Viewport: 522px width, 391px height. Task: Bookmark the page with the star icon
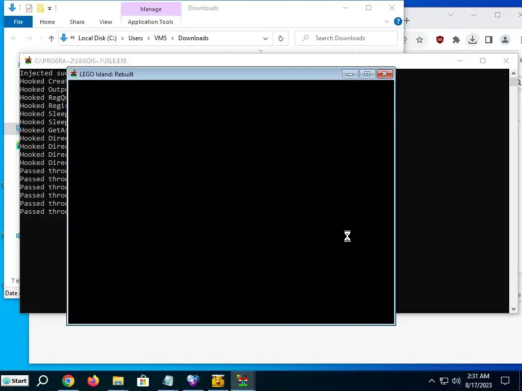click(420, 40)
